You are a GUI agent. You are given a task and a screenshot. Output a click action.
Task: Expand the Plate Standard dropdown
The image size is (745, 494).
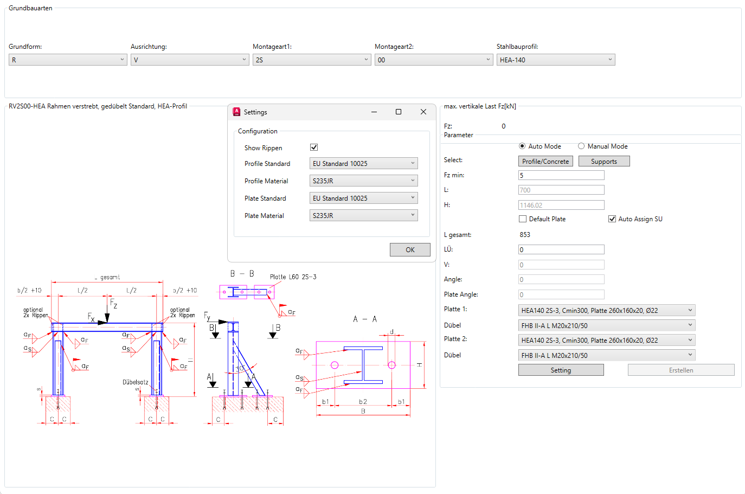tap(364, 198)
